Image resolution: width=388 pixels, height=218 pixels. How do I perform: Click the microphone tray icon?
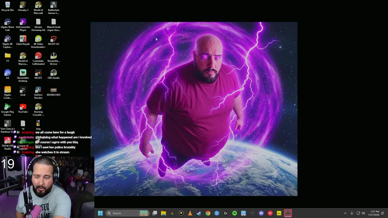coord(352,213)
